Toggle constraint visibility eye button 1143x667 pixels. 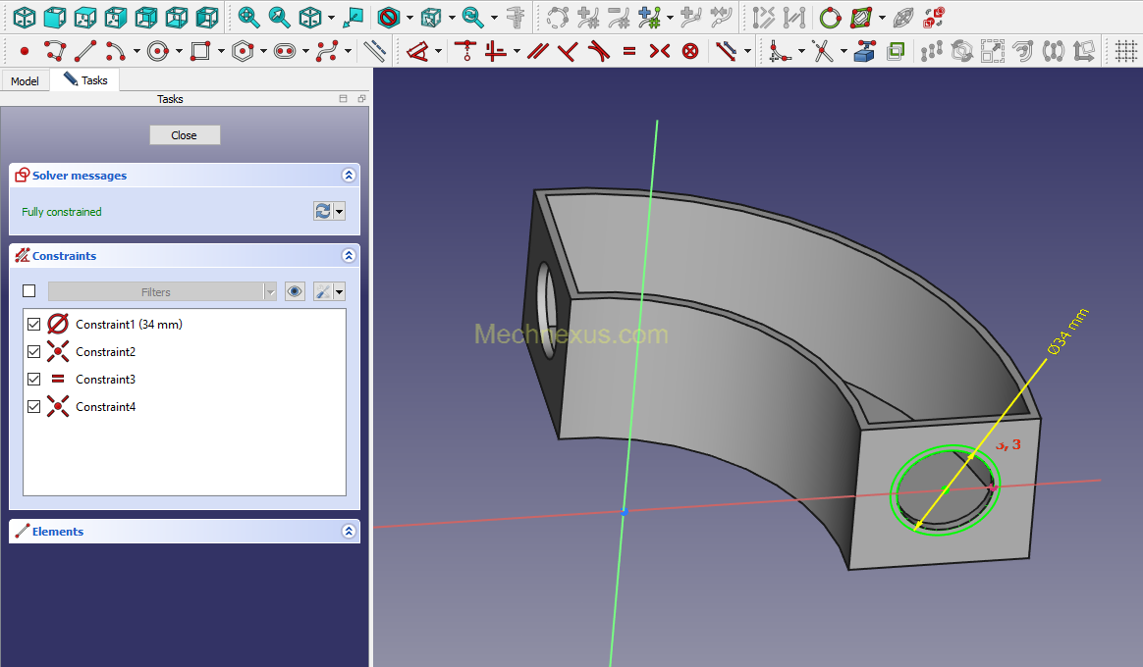click(x=295, y=291)
